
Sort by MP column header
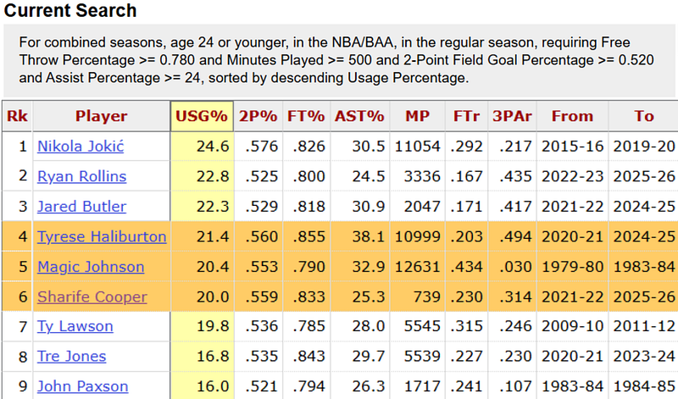[417, 116]
